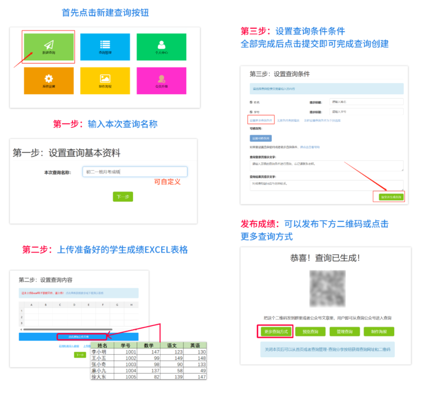Open the 请点击查看帮助 link
435x402 pixels.
pos(310,147)
